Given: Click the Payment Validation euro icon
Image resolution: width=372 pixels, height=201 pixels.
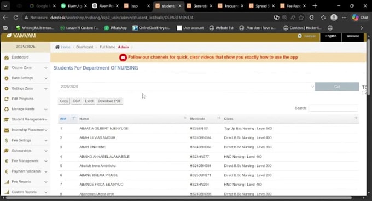Looking at the screenshot, I should [7, 171].
